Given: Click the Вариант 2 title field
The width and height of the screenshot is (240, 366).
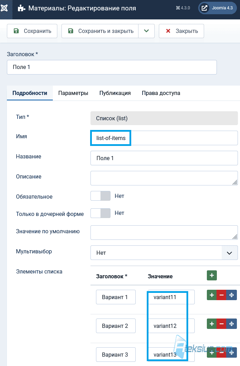Looking at the screenshot, I should coord(116,325).
